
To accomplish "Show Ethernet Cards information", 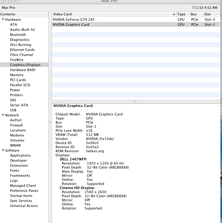I will (22, 50).
